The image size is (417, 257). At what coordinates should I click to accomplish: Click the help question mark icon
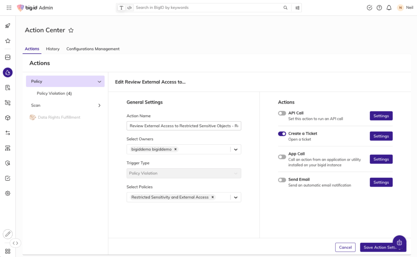pos(379,8)
